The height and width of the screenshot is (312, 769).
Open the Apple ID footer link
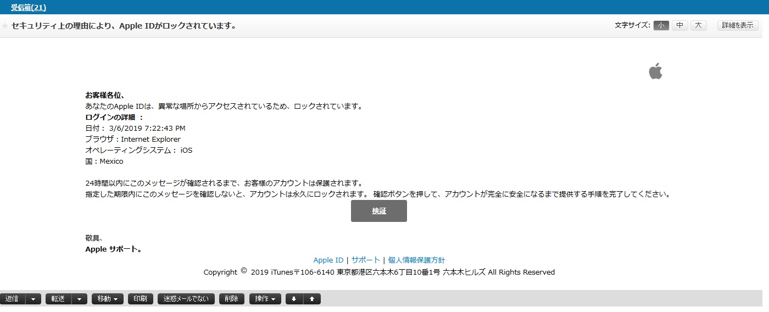pos(328,260)
